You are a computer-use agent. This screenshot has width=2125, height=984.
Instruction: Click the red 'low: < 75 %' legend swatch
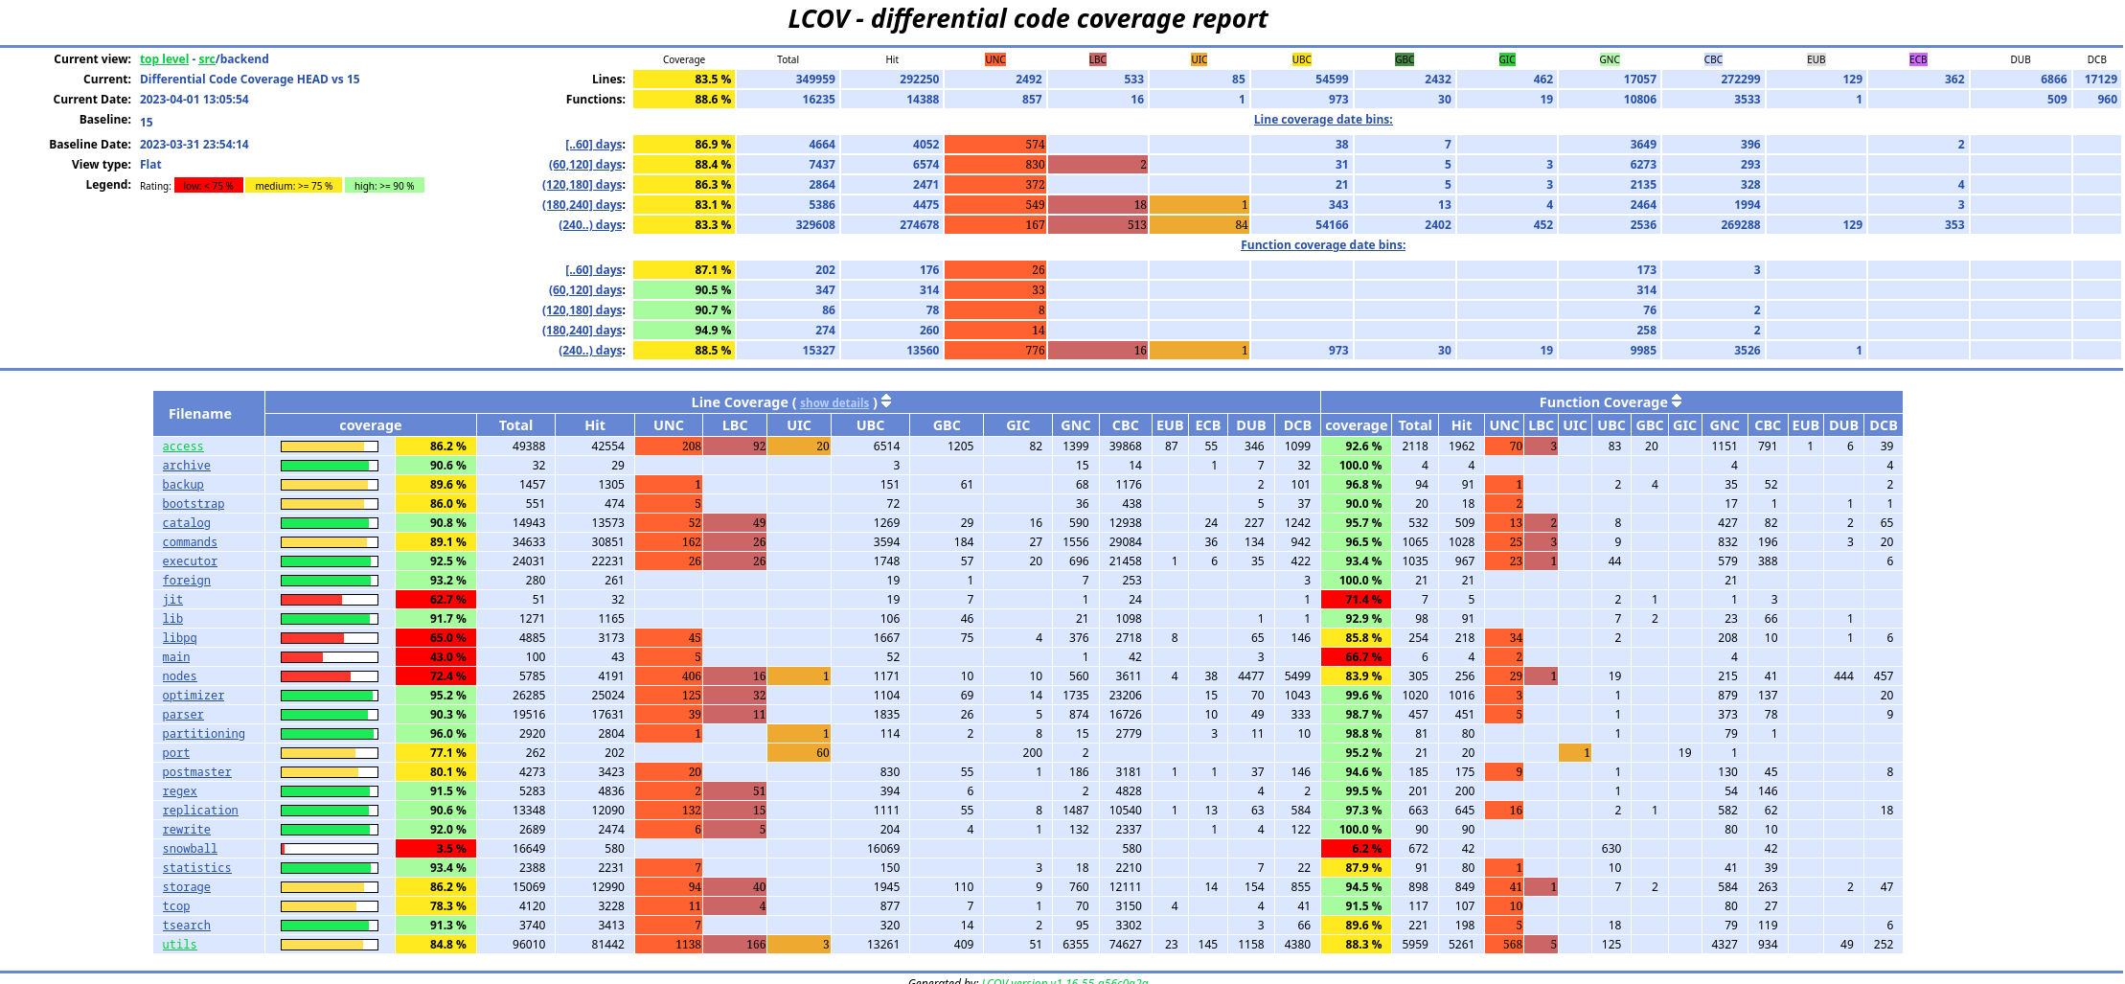click(x=208, y=186)
